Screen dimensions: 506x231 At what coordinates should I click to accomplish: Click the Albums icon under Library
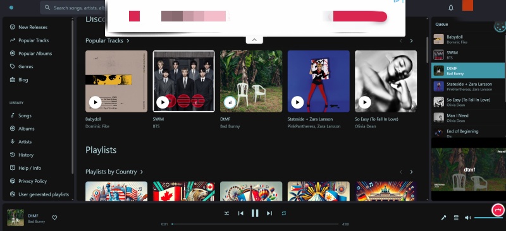point(13,129)
